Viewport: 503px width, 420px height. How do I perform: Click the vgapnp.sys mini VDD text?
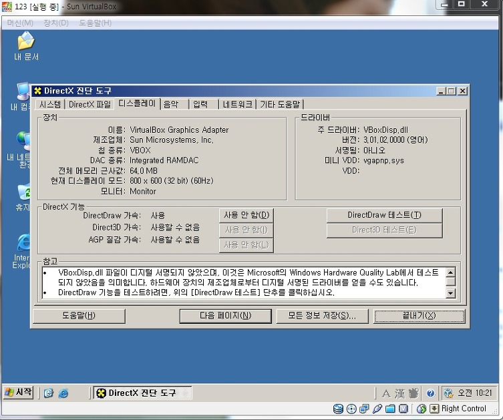point(383,161)
